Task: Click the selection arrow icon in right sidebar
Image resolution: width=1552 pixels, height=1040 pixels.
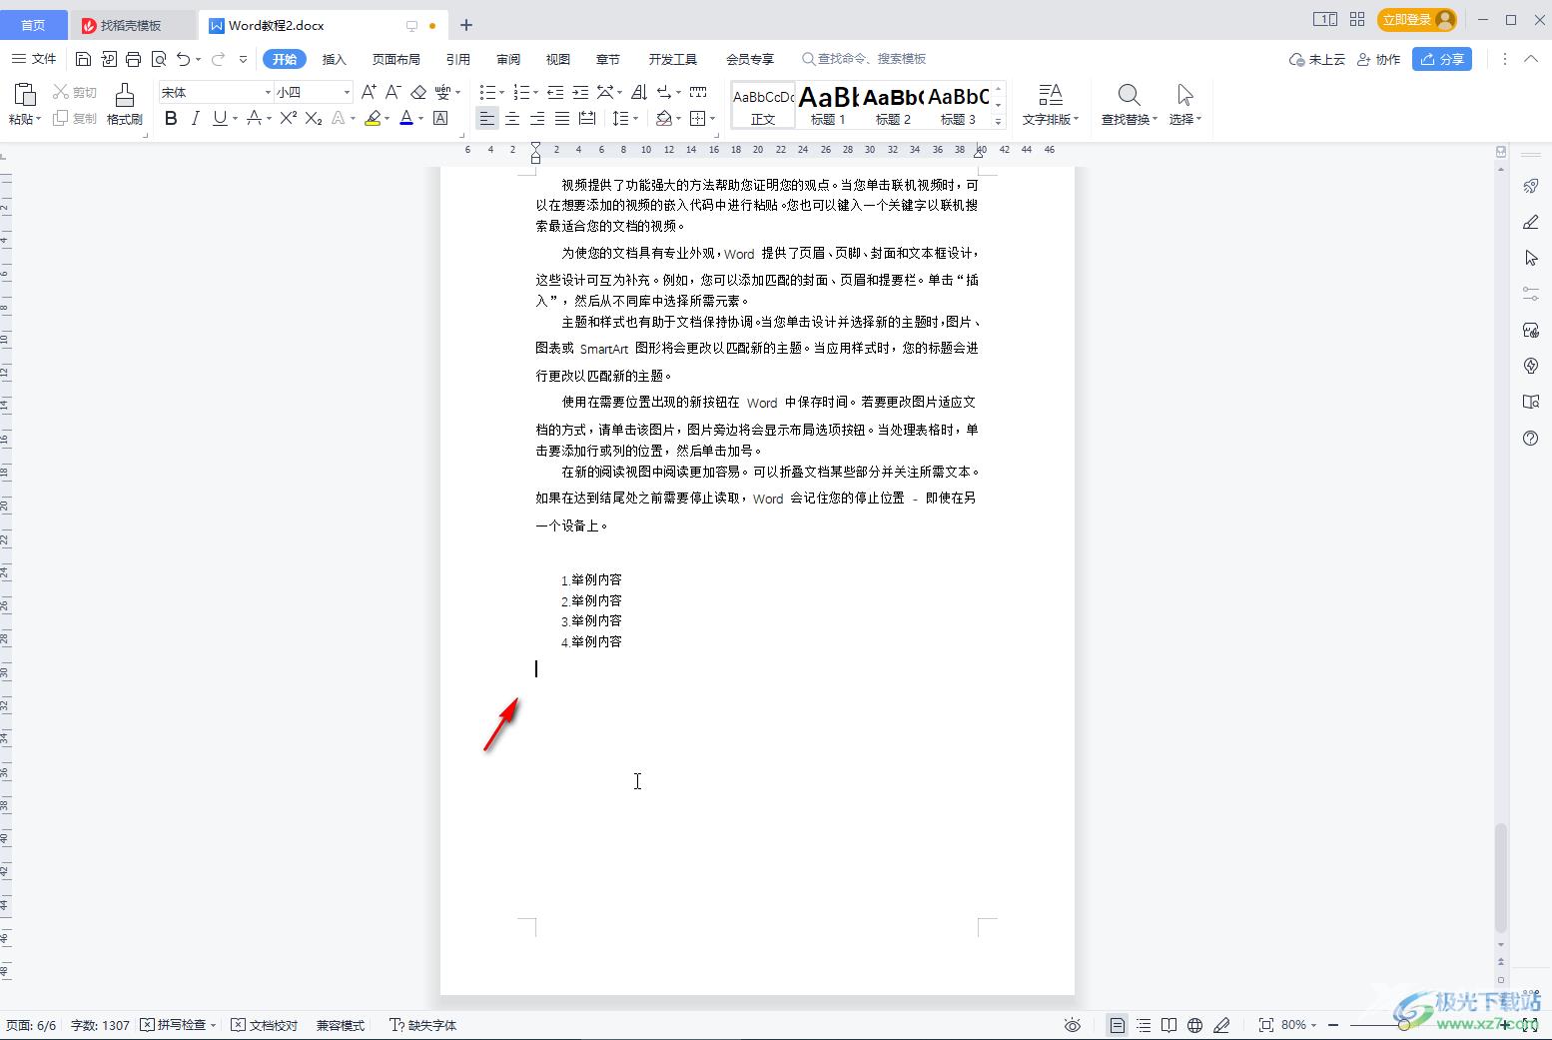Action: (1530, 258)
